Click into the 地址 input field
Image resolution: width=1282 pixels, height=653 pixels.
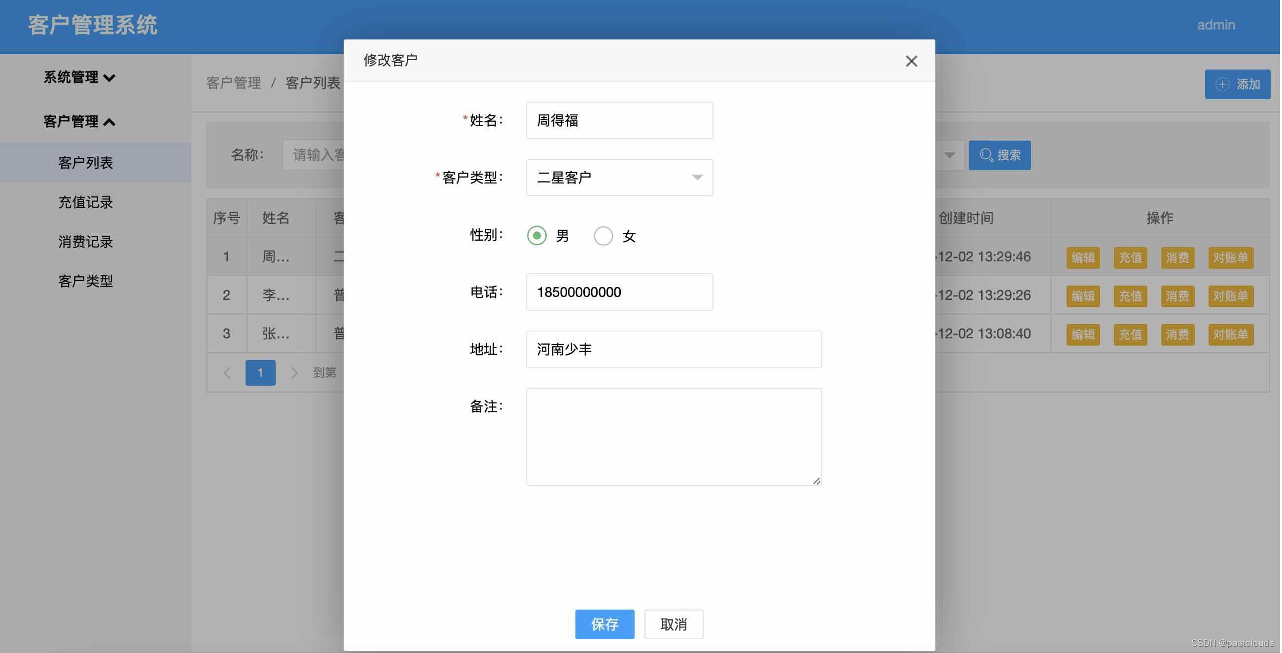click(x=675, y=349)
